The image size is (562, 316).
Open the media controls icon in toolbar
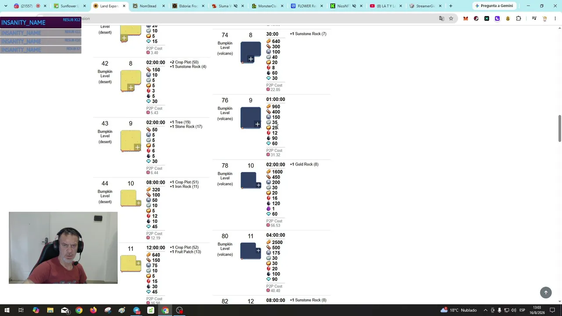click(x=534, y=18)
